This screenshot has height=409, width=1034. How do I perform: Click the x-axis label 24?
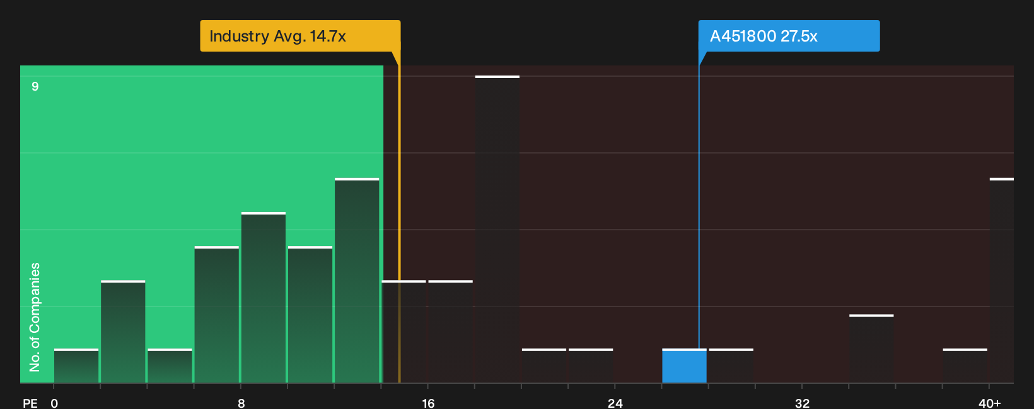615,403
